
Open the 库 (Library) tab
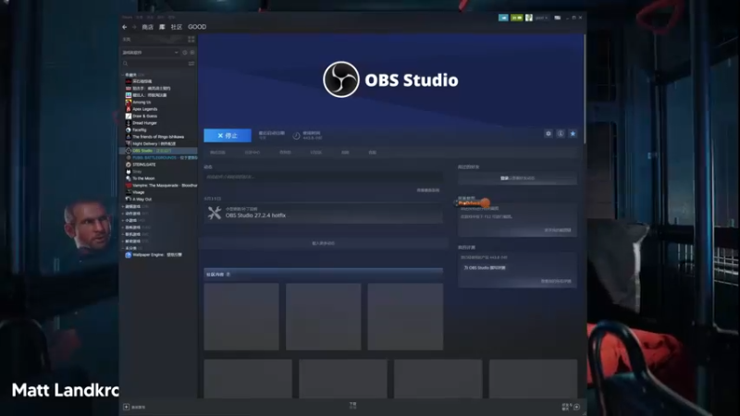coord(162,27)
